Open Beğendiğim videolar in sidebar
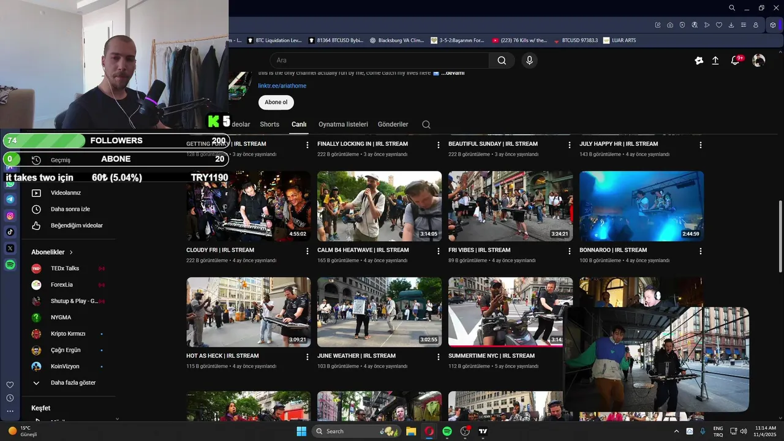Viewport: 784px width, 441px height. (77, 225)
